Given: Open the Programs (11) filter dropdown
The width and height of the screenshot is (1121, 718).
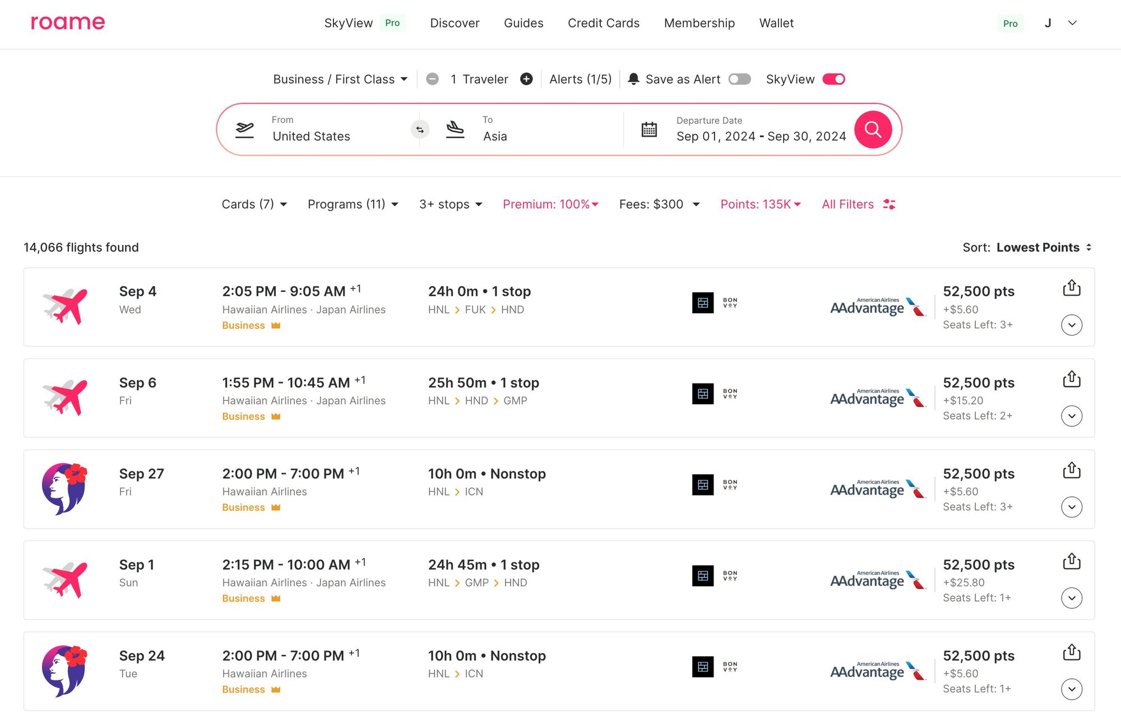Looking at the screenshot, I should (353, 204).
